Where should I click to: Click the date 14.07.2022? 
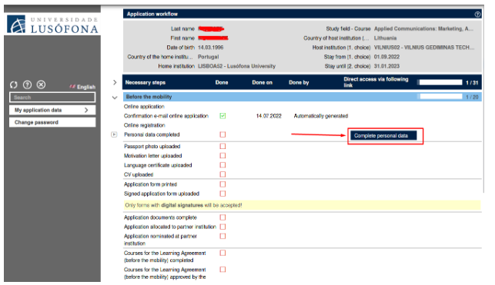(269, 116)
